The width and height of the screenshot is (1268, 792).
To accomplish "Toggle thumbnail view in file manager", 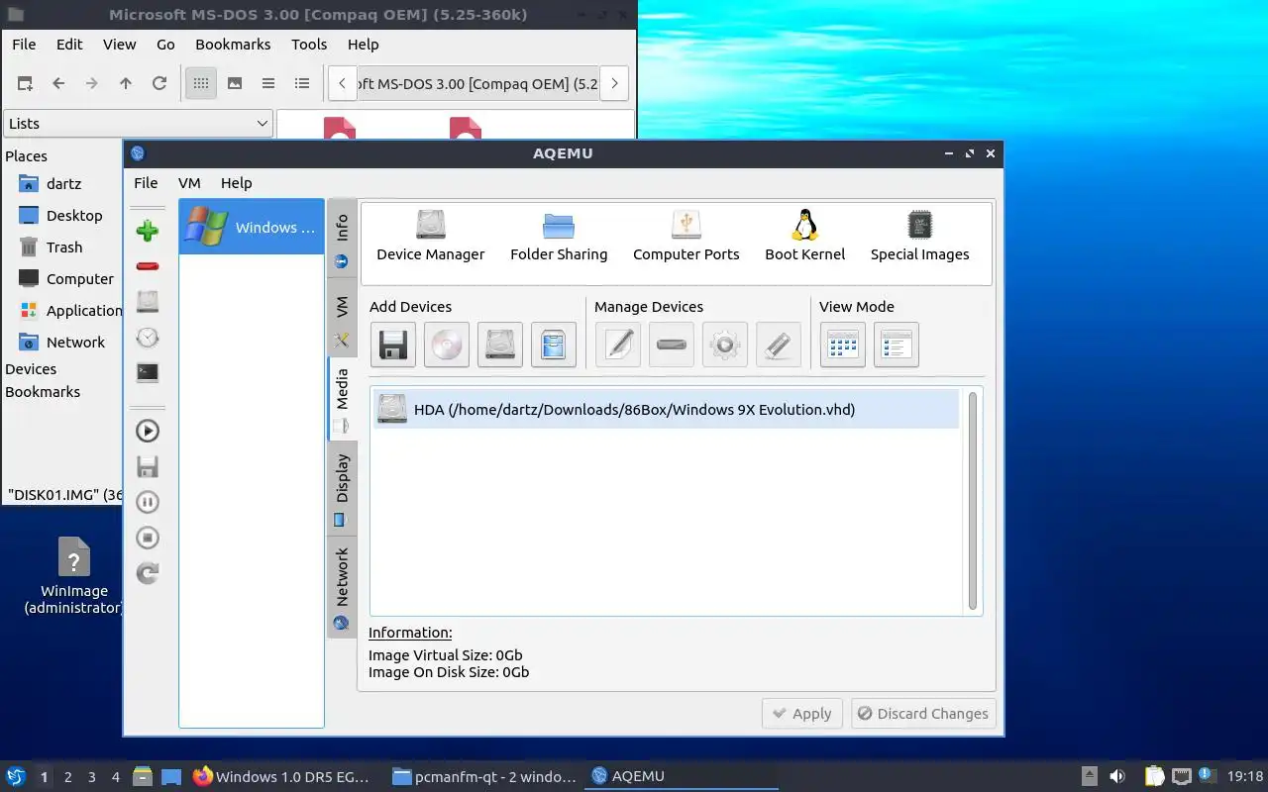I will pos(235,84).
